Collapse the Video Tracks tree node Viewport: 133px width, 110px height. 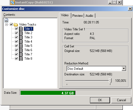point(6,25)
